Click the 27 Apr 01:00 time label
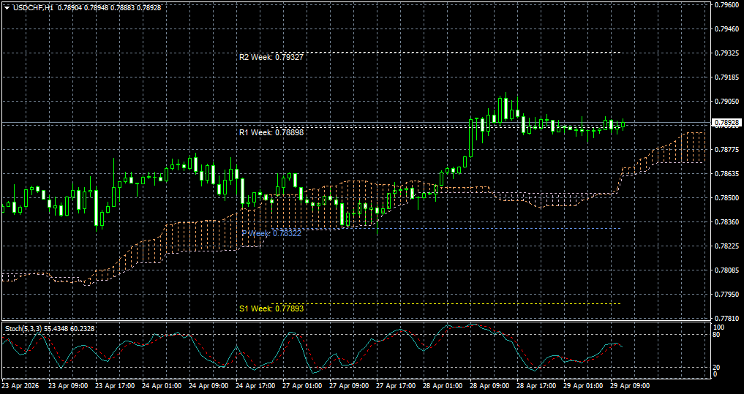Viewport: 744px width, 394px height. tap(303, 386)
